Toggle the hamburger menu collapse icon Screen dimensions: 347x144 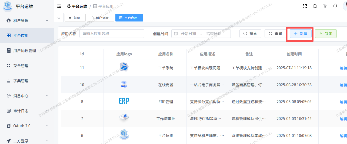[59, 6]
